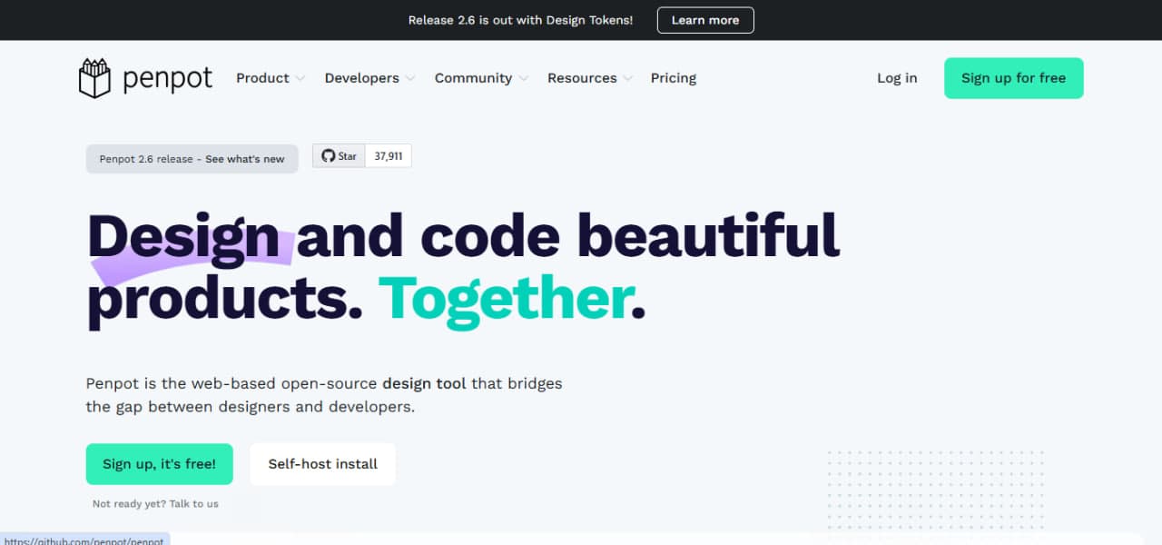
Task: Click the "Release 2.6 is out" banner text
Action: click(x=521, y=20)
